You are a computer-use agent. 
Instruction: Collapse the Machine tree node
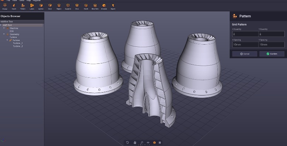pos(4,28)
